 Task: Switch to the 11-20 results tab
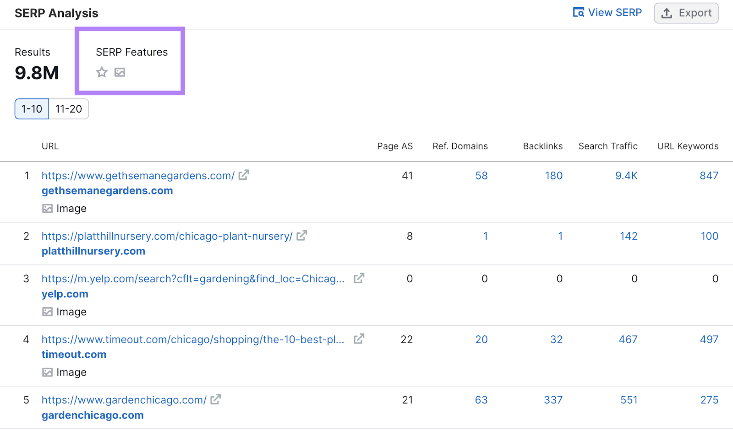coord(68,109)
